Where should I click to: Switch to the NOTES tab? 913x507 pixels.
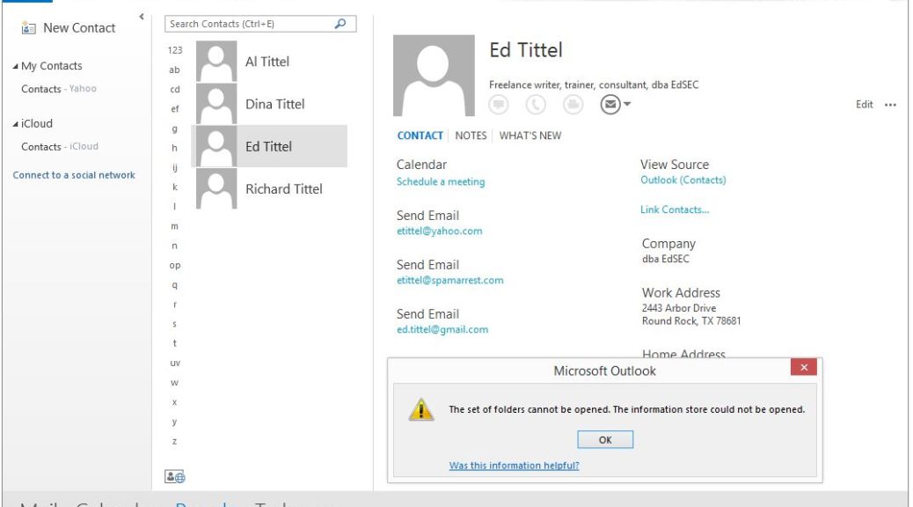[x=471, y=136]
